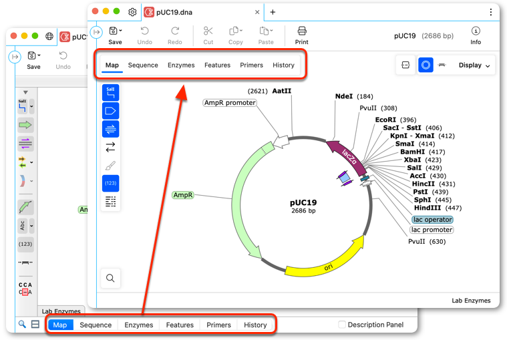Viewport: 507px width, 340px height.
Task: Select the horizontal compact view icon
Action: pyautogui.click(x=442, y=65)
